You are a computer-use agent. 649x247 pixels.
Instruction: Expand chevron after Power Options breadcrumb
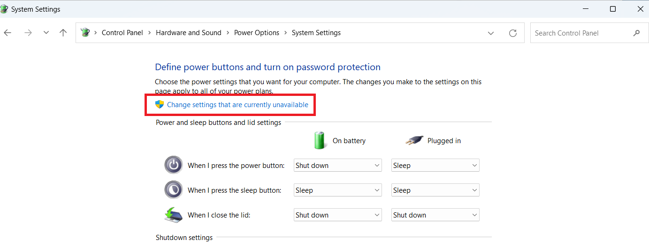(x=285, y=33)
